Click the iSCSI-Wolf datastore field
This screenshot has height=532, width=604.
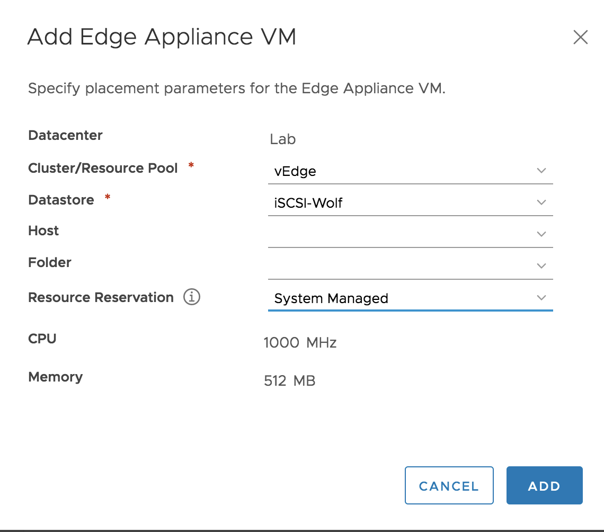371,202
